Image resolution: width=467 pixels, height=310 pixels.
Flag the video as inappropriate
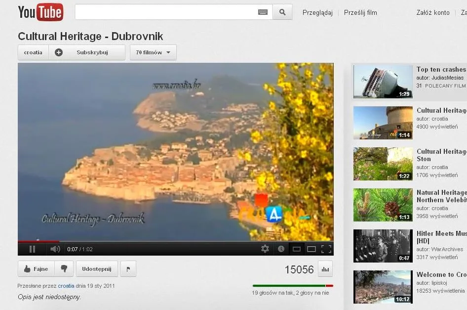128,269
